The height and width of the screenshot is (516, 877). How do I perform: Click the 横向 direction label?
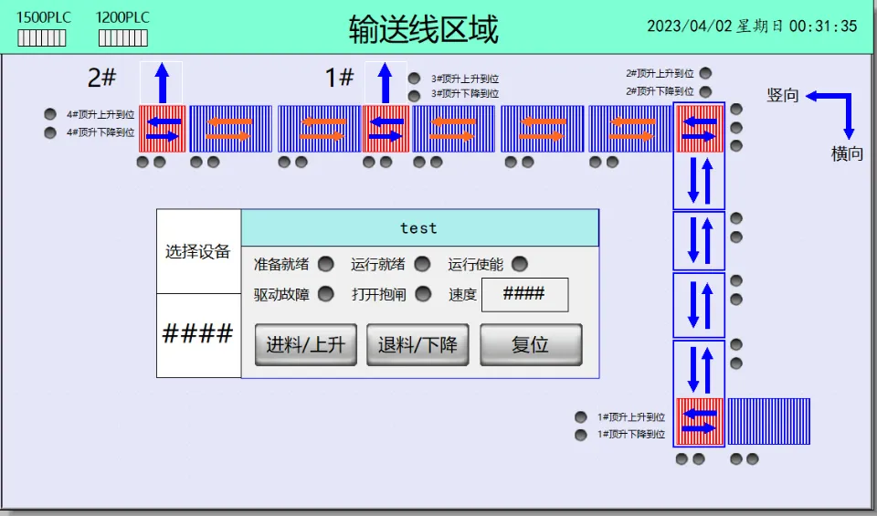click(x=847, y=153)
